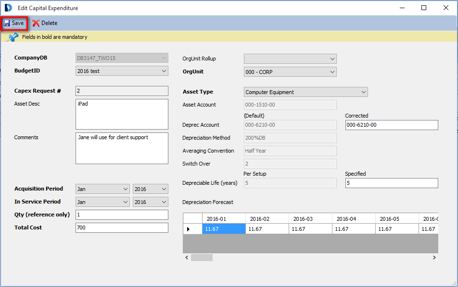This screenshot has height=287, width=458.
Task: Click the row selector arrow in forecast grid
Action: click(192, 229)
